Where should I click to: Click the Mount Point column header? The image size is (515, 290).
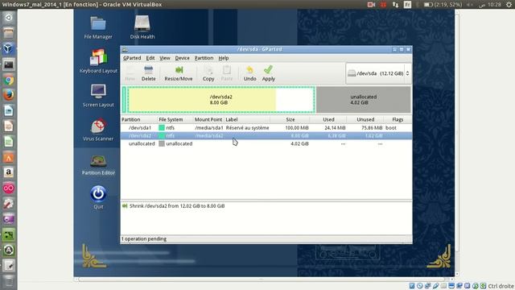(208, 119)
